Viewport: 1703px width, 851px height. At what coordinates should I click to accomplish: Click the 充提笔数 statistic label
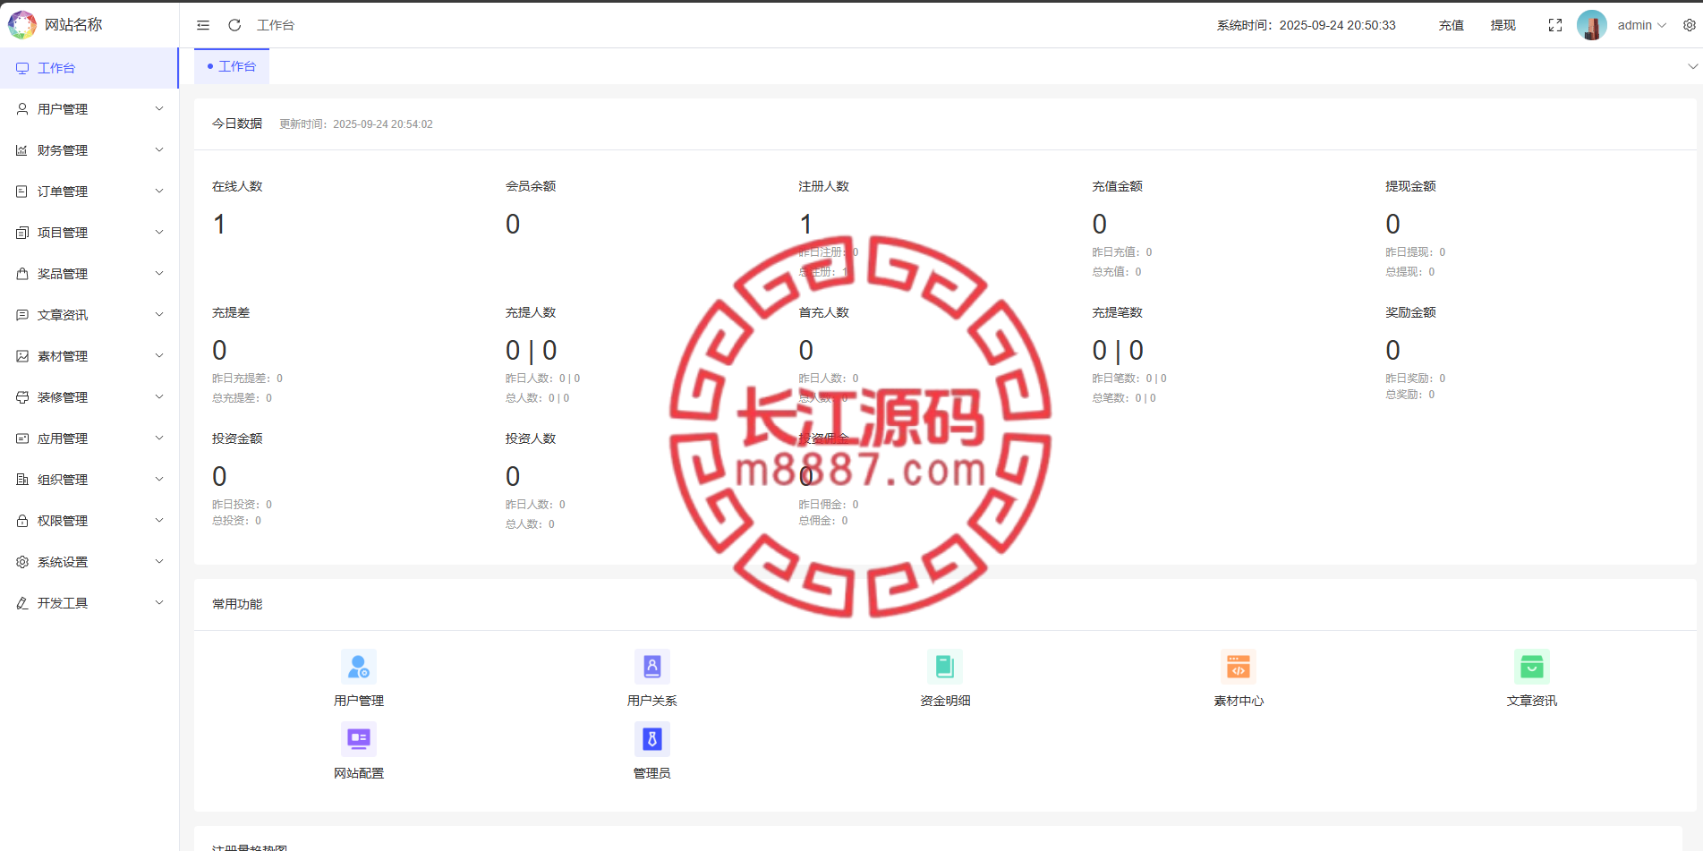[x=1118, y=312]
